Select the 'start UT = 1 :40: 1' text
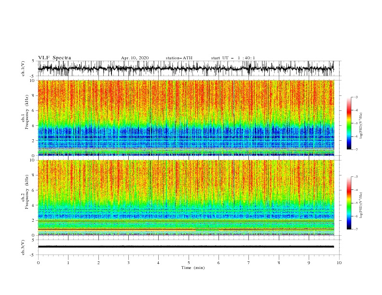Image resolution: width=382 pixels, height=295 pixels. coord(233,58)
